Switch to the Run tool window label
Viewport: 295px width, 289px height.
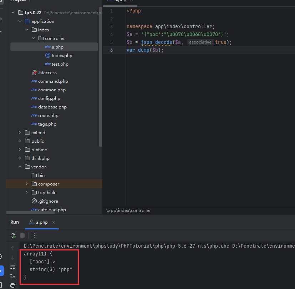point(15,222)
